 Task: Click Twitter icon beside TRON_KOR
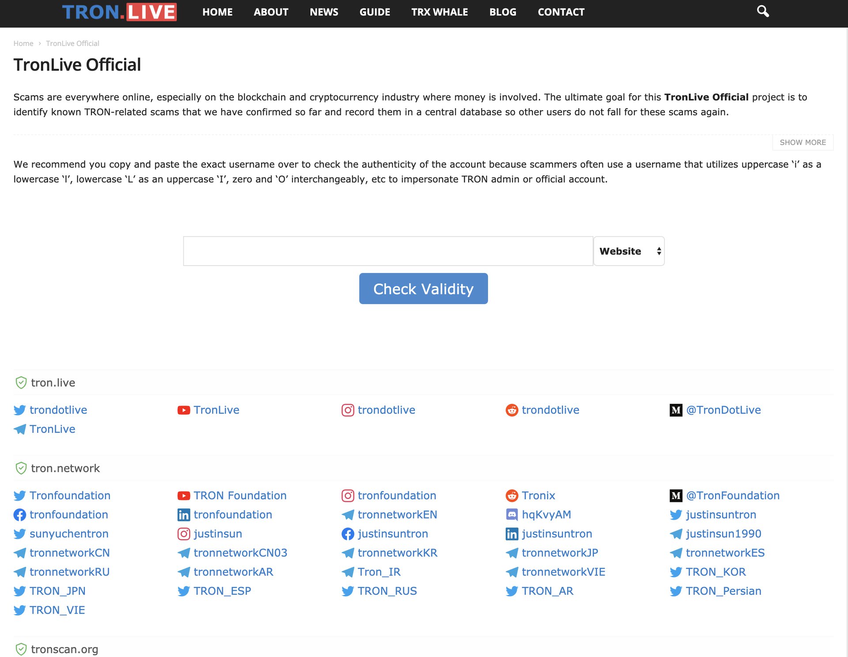(x=676, y=572)
